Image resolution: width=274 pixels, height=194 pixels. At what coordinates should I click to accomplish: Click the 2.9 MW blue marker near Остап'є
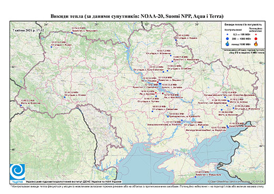pyautogui.click(x=64, y=97)
